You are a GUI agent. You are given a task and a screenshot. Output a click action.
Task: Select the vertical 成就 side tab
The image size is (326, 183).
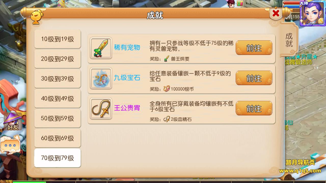[x=289, y=40]
